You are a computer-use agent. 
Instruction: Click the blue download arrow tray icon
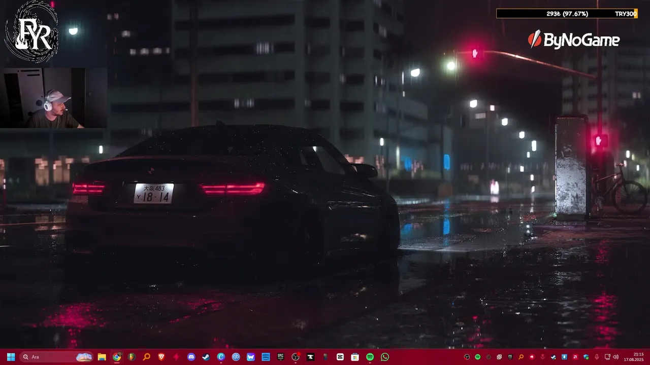[564, 357]
